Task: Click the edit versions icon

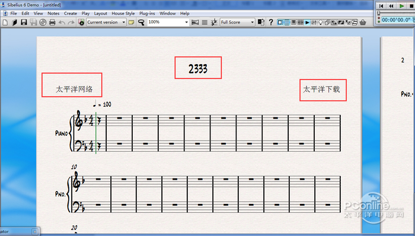Action: [x=81, y=23]
